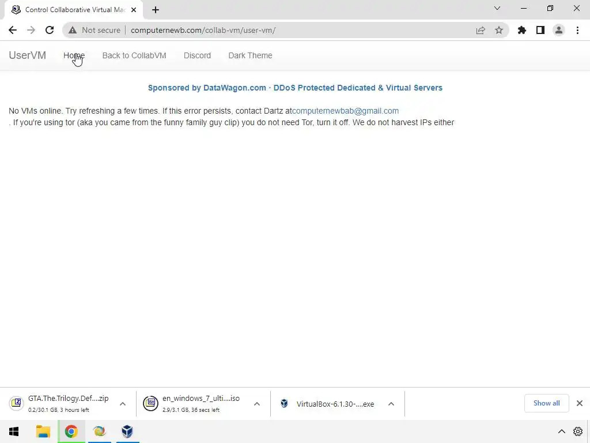Image resolution: width=590 pixels, height=443 pixels.
Task: Open a new browser tab
Action: pos(156,10)
